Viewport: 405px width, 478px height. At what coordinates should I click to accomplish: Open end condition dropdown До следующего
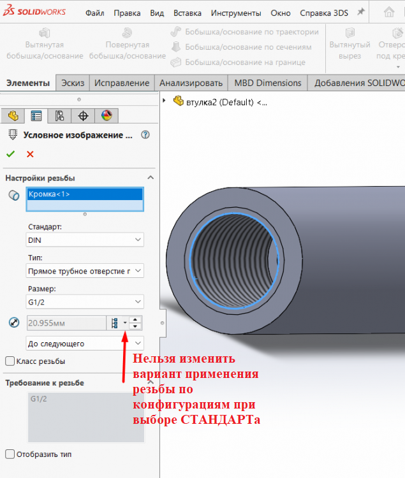[x=85, y=344]
